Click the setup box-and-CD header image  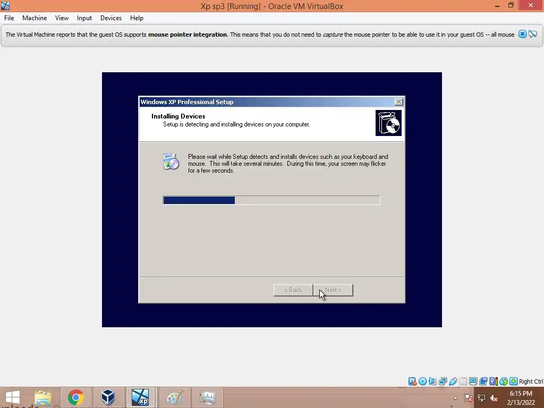point(388,123)
